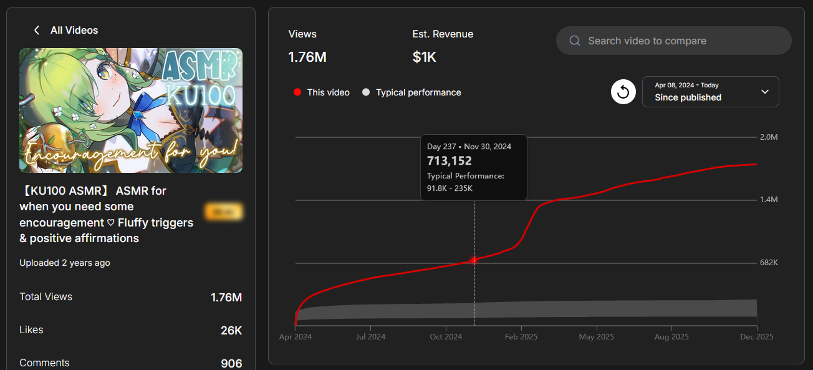
Task: Click the All Videos link
Action: click(74, 30)
